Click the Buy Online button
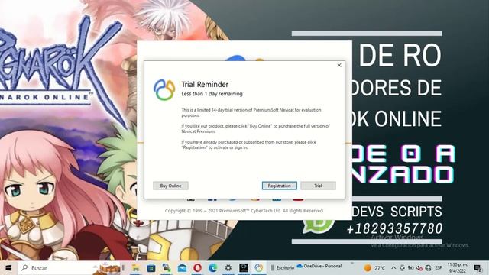 tap(170, 186)
